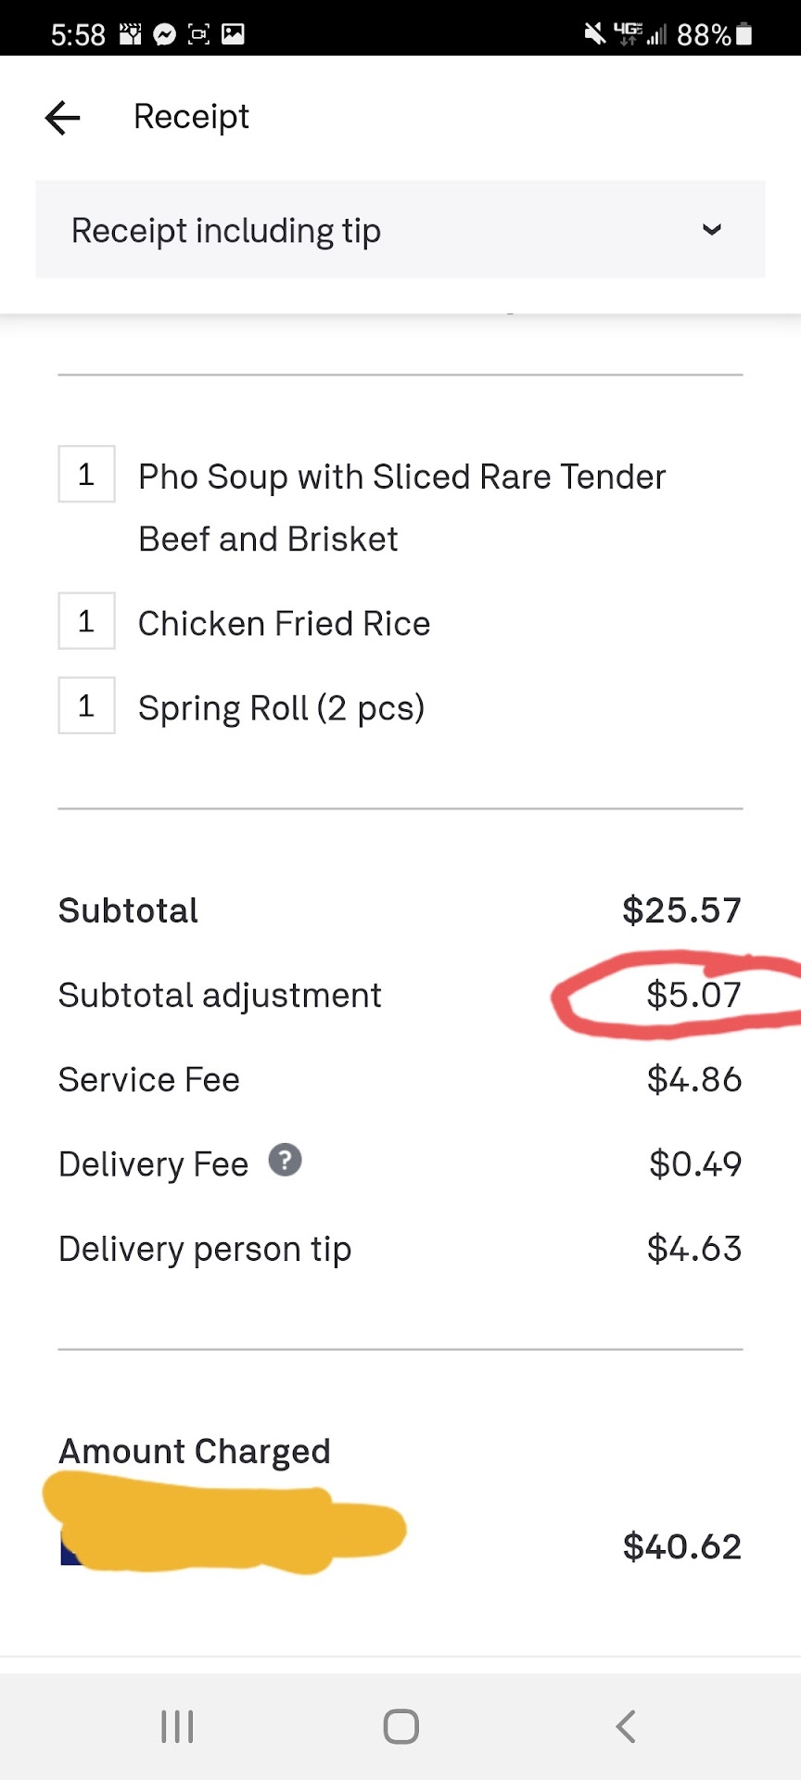Expand the Receipt including tip dropdown

pos(400,230)
